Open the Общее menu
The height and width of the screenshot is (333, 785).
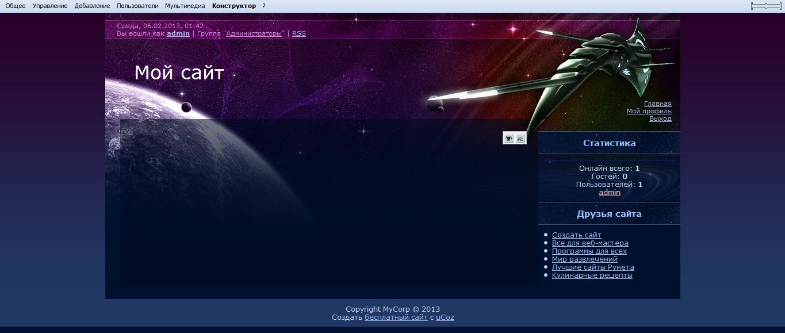click(16, 6)
